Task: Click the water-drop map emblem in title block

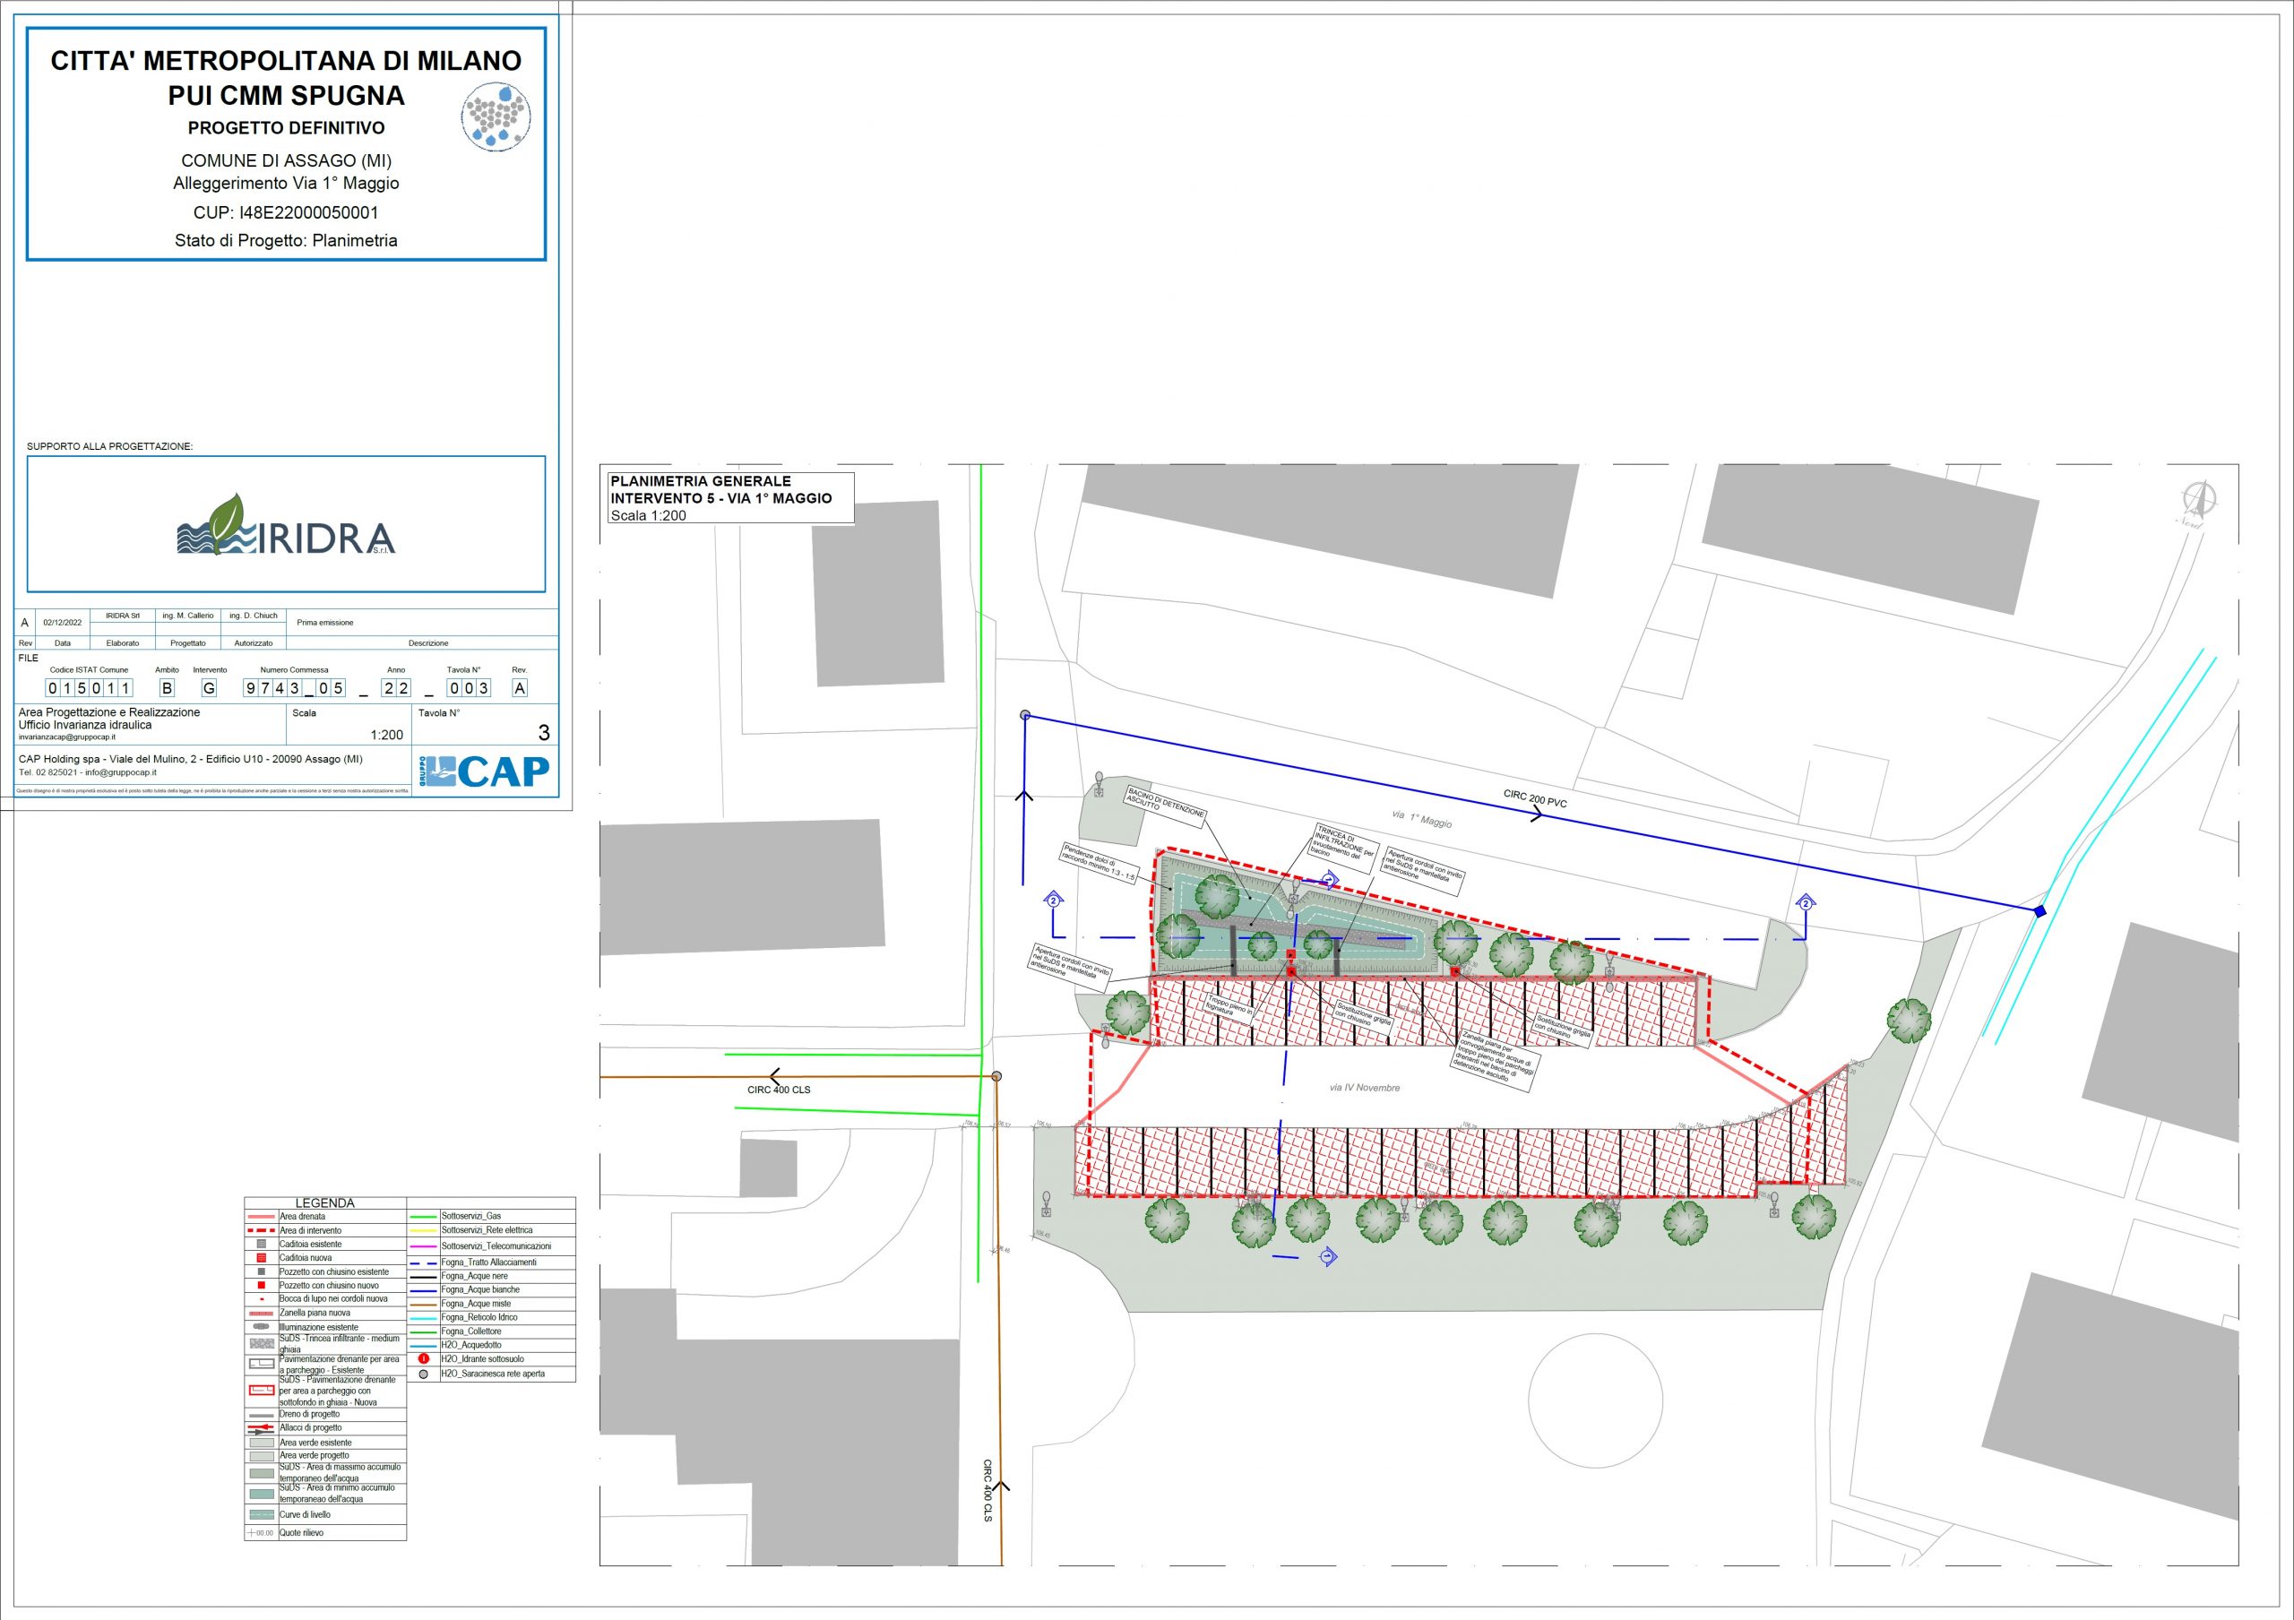Action: [x=496, y=116]
